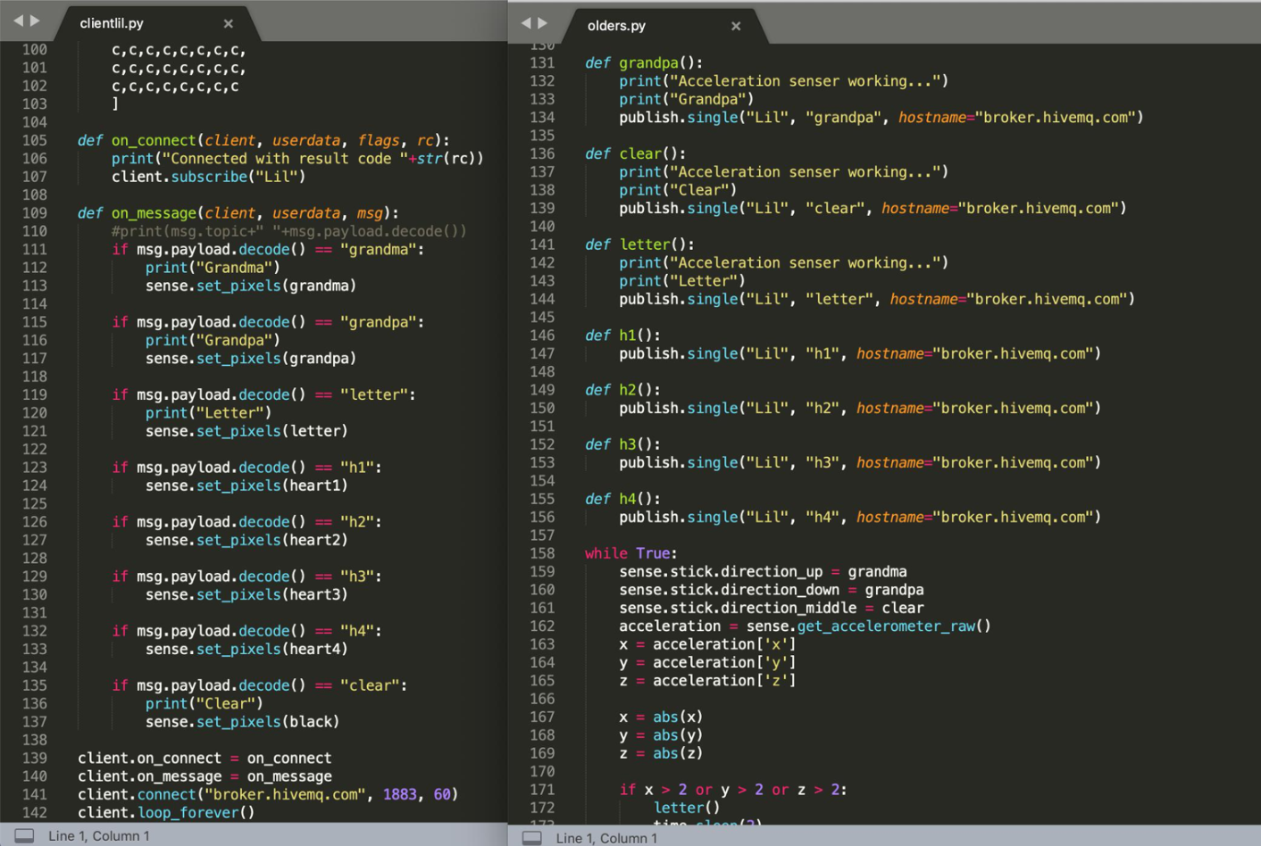Place cursor on 'while True:' statement
The height and width of the screenshot is (846, 1261).
pos(630,553)
